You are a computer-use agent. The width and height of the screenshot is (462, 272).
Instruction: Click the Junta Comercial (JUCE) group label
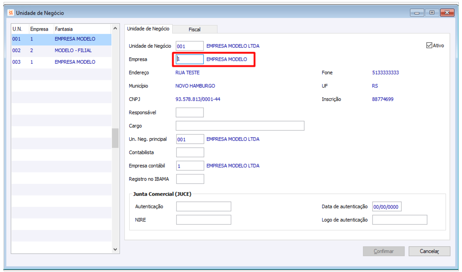click(162, 194)
